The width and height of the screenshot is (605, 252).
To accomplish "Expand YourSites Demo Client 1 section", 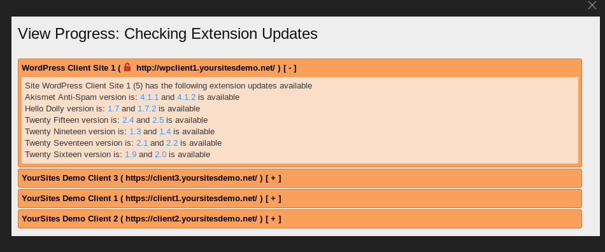I will pyautogui.click(x=273, y=199).
